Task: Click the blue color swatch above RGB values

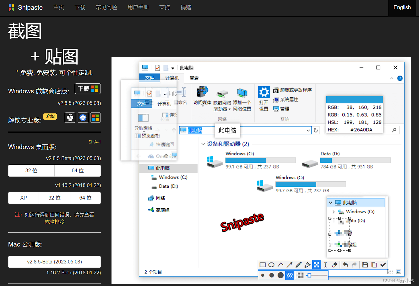Action: pos(355,100)
